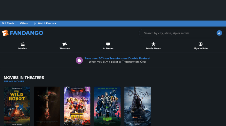Screen dimensions: 226x126
Task: Open the Devara poster
Action: (138, 106)
